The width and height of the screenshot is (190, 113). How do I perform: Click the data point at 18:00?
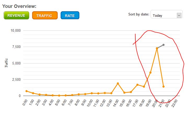(x=144, y=87)
